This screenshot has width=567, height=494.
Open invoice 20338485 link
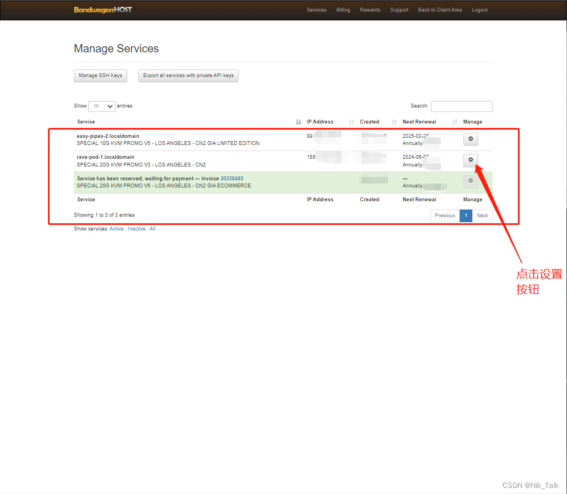click(232, 179)
